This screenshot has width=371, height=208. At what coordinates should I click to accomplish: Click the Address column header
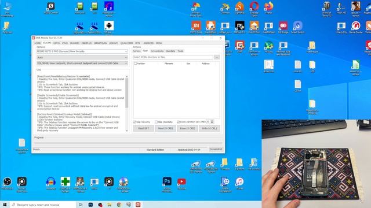pyautogui.click(x=205, y=64)
